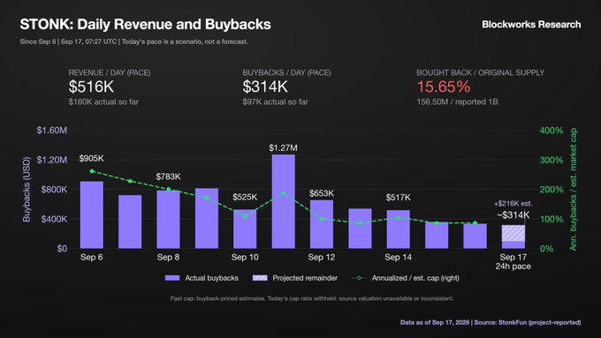Click the '$800K' y-axis label

54,190
